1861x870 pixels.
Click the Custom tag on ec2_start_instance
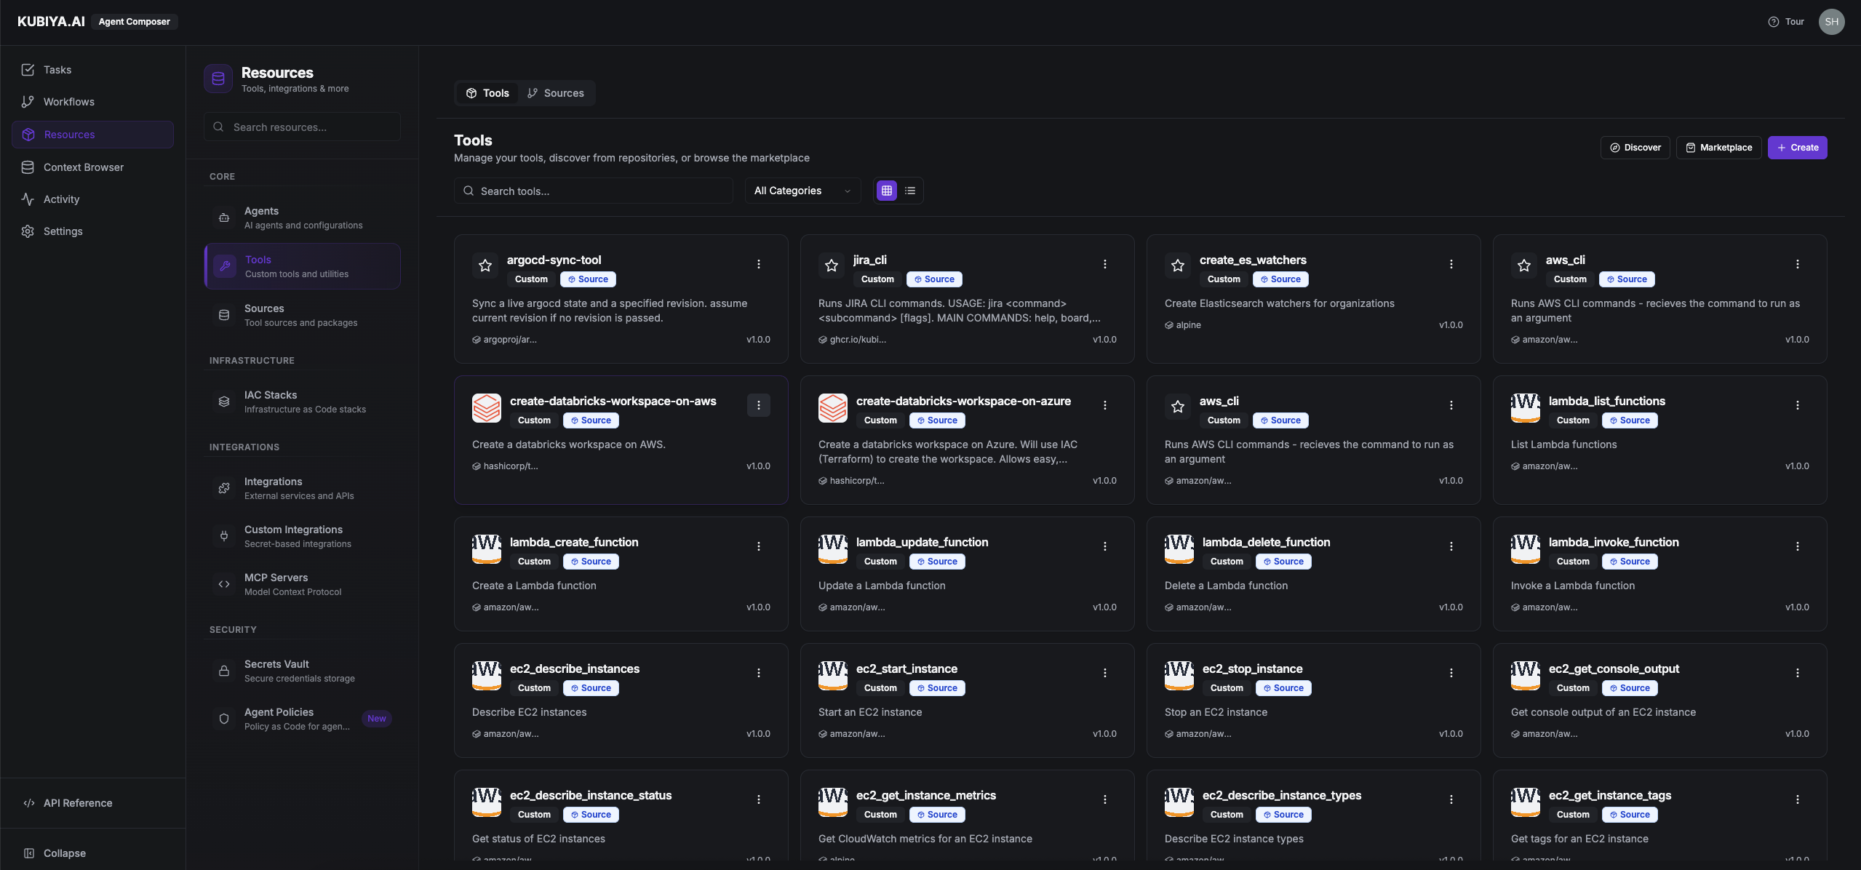[x=880, y=688]
